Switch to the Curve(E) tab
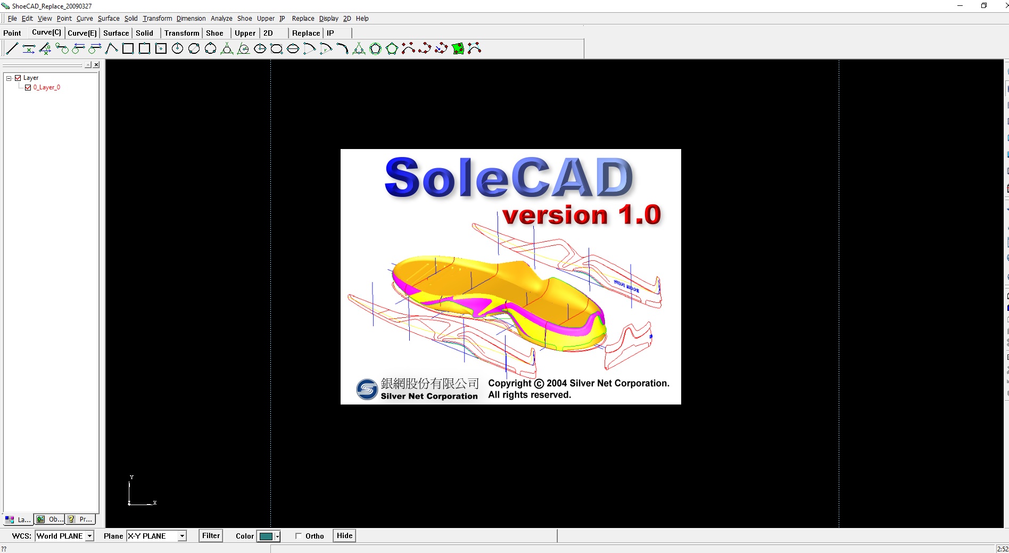The width and height of the screenshot is (1009, 553). 81,33
